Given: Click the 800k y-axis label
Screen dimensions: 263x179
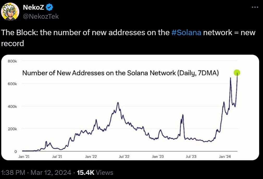Looking at the screenshot, I should (12, 61).
